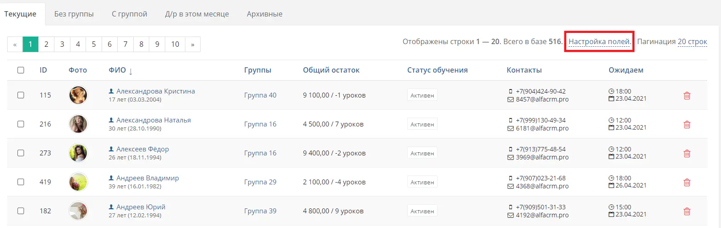Image resolution: width=721 pixels, height=228 pixels.
Task: Click the Статус обучения column header
Action: [438, 70]
